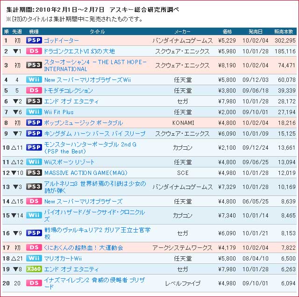
Task: Open アルトネリコ3 title link
Action: pyautogui.click(x=95, y=187)
